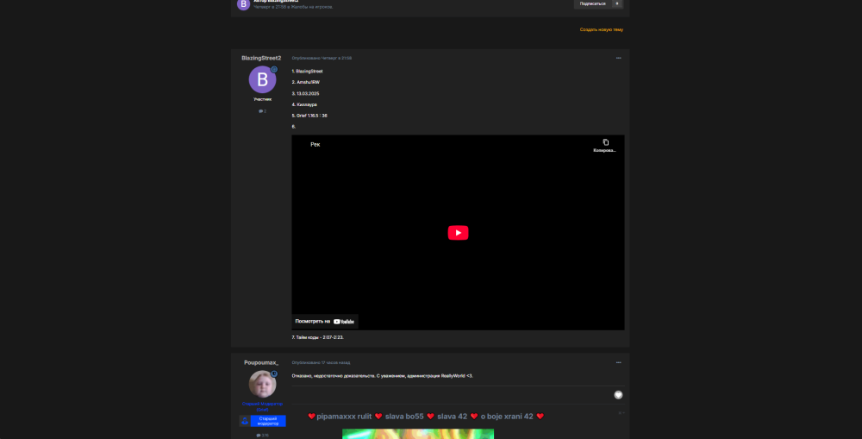
Task: Expand follow options arrow beside Подписаться
Action: [x=617, y=3]
